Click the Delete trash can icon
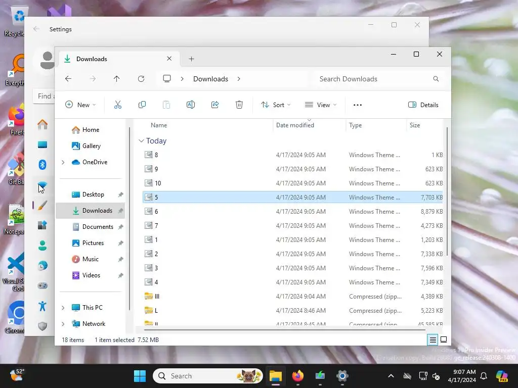Viewport: 518px width, 388px height. coord(239,105)
